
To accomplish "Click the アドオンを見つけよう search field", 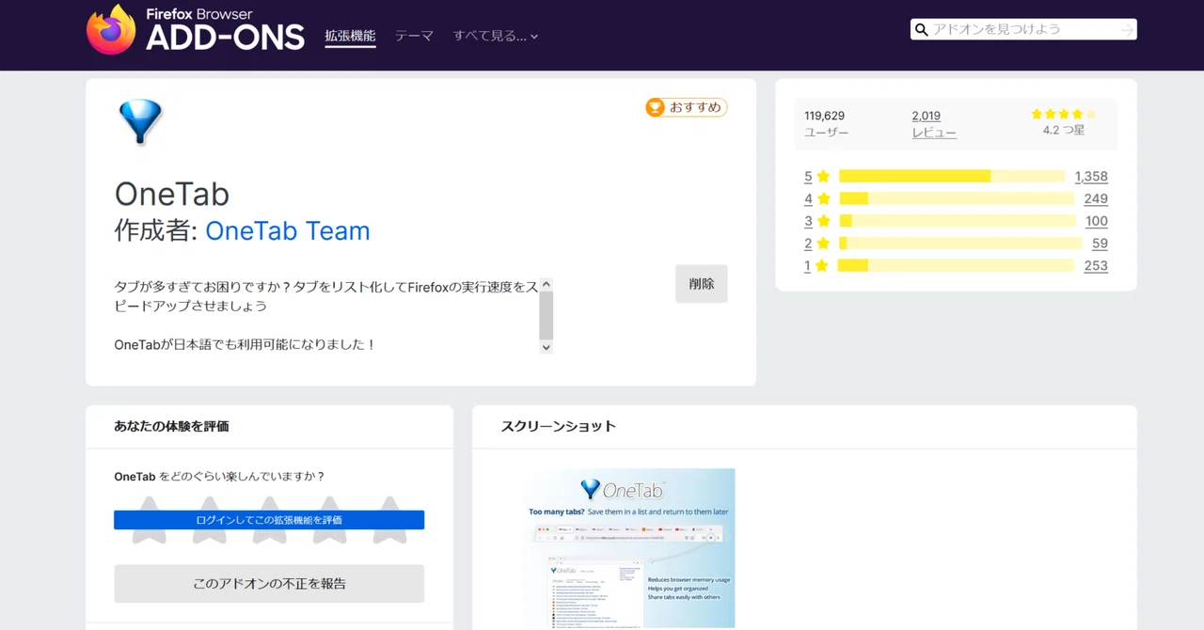I will point(1023,30).
